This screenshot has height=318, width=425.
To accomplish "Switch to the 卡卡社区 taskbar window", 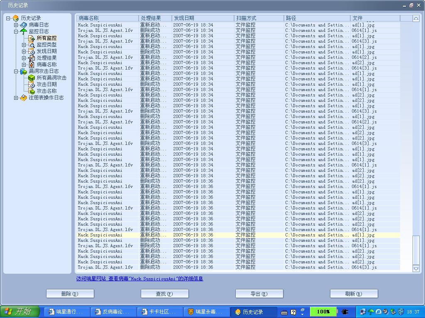I will tap(160, 312).
